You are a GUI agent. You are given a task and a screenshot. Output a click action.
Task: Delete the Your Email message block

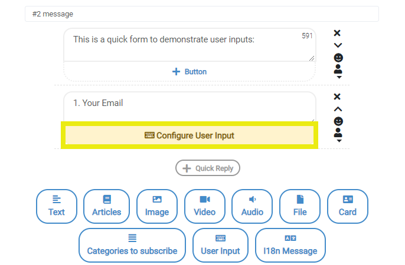click(337, 97)
